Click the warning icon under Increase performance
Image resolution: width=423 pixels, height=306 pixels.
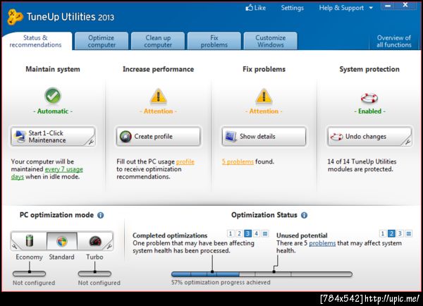click(159, 96)
